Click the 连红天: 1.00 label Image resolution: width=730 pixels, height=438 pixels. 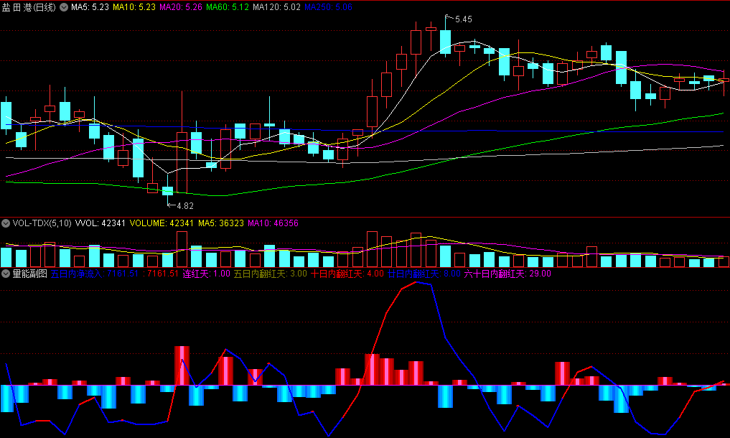206,274
